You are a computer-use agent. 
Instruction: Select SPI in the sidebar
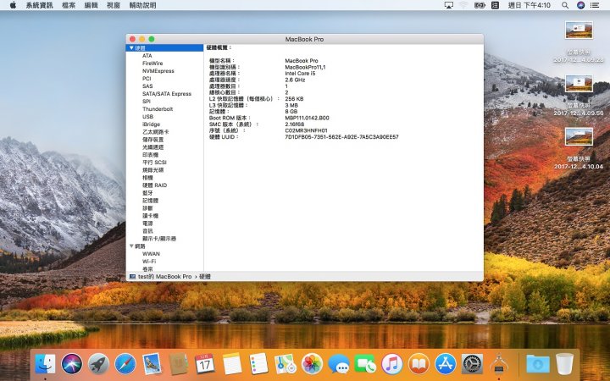click(147, 101)
